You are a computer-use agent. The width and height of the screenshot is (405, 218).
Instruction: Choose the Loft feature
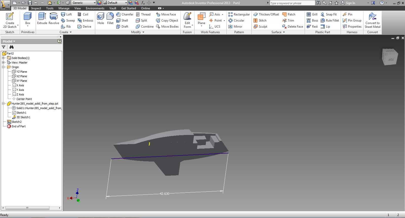point(66,14)
